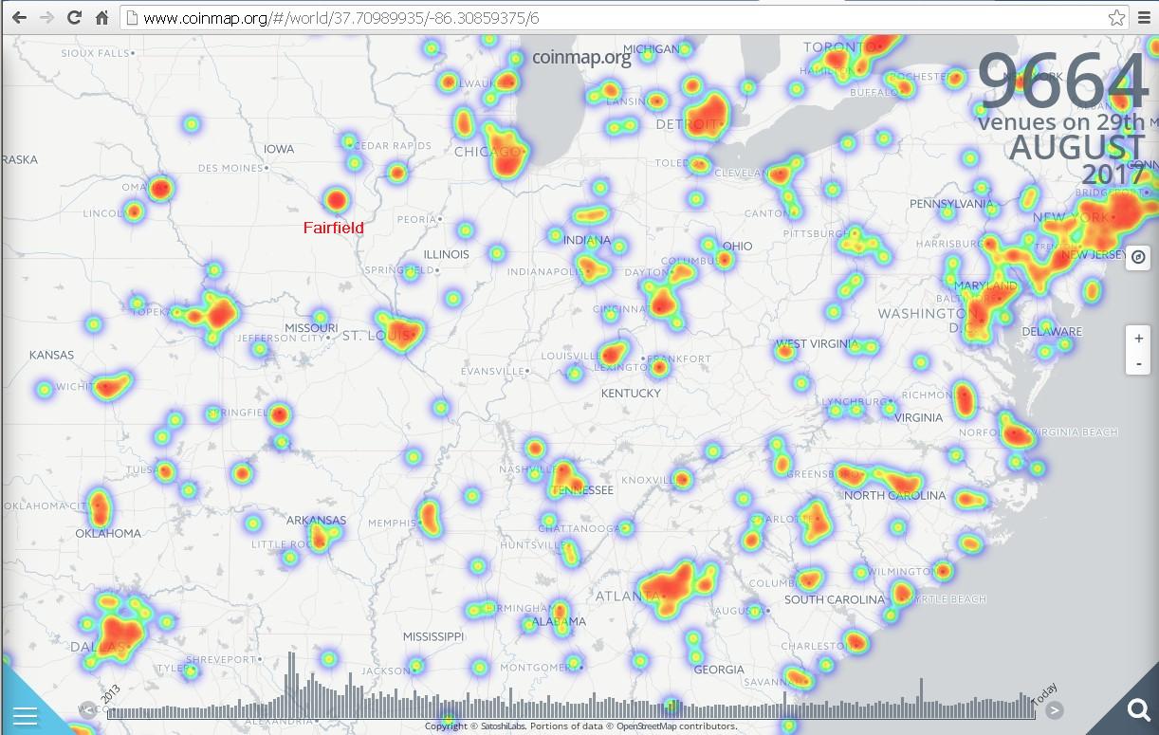Click the coinmap.org logo text
Image resolution: width=1159 pixels, height=735 pixels.
click(x=581, y=57)
